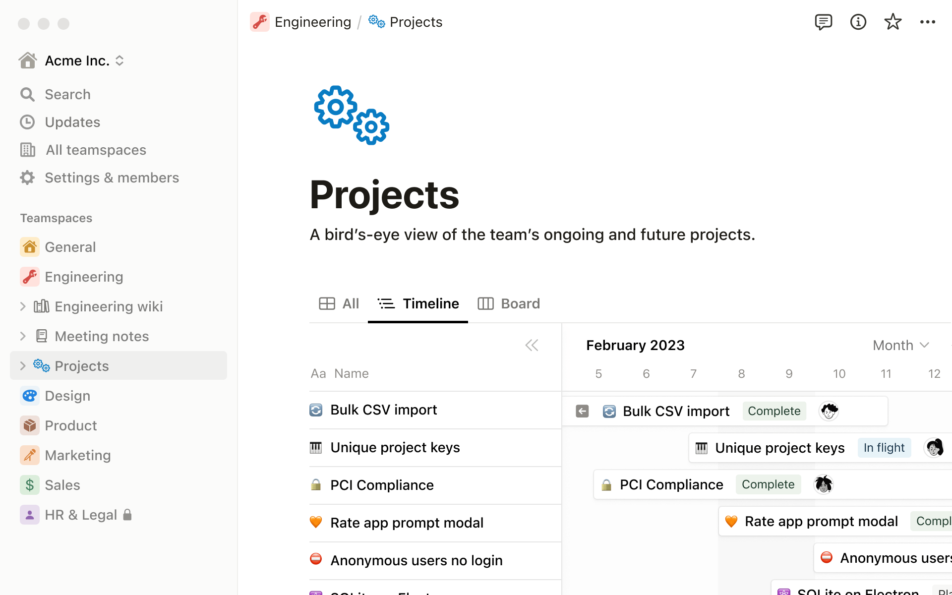The width and height of the screenshot is (952, 595).
Task: Select the Month dropdown for timeline
Action: 899,345
